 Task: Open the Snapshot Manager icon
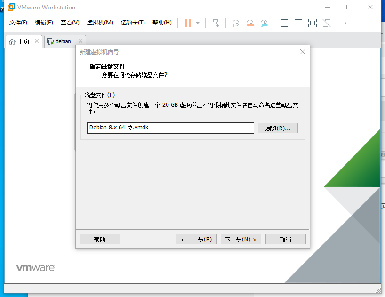tap(264, 23)
